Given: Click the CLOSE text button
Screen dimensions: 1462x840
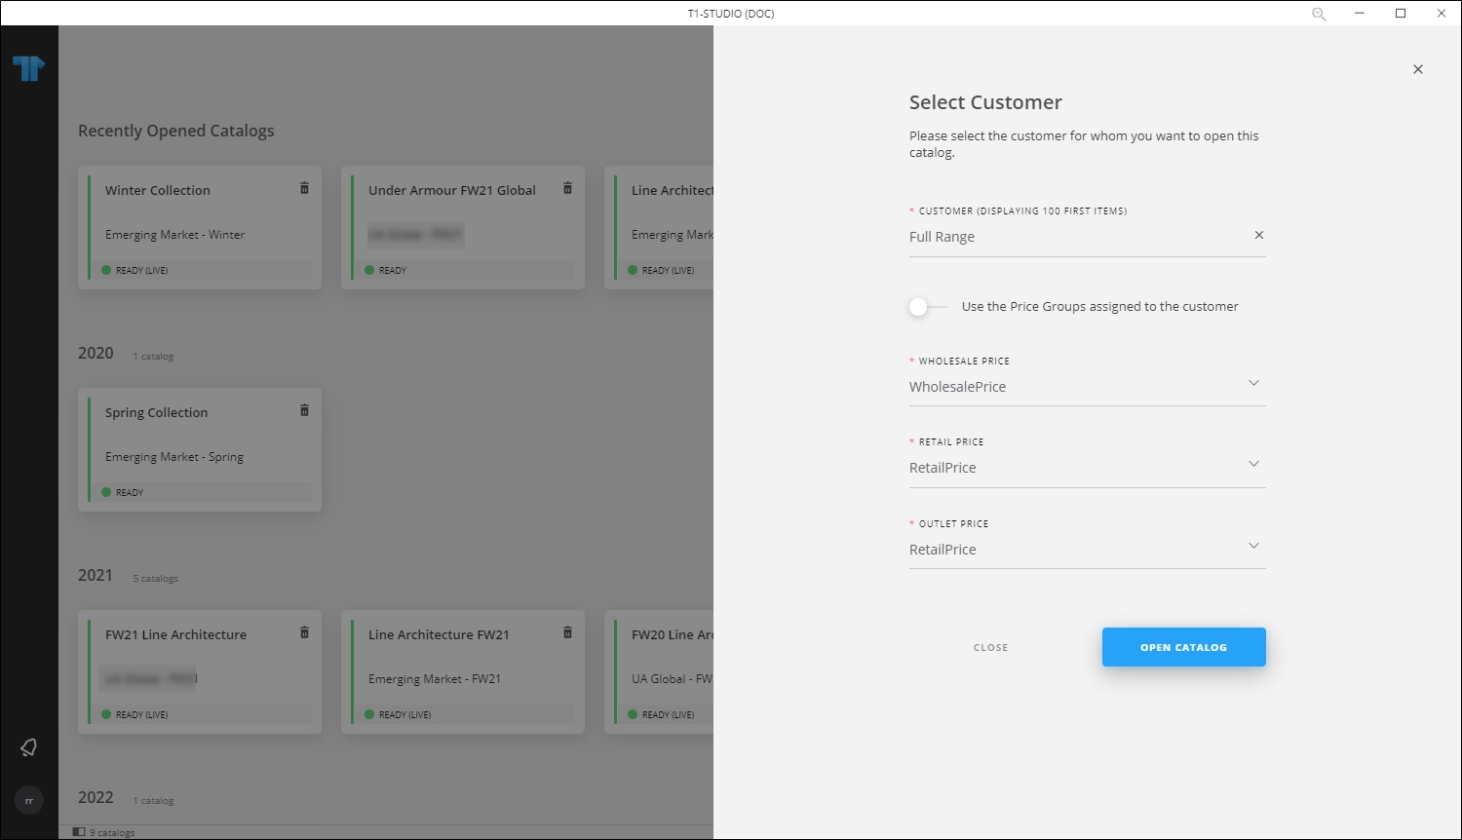Looking at the screenshot, I should [990, 646].
